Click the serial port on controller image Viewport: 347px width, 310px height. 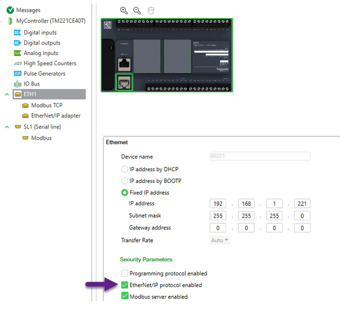(124, 64)
